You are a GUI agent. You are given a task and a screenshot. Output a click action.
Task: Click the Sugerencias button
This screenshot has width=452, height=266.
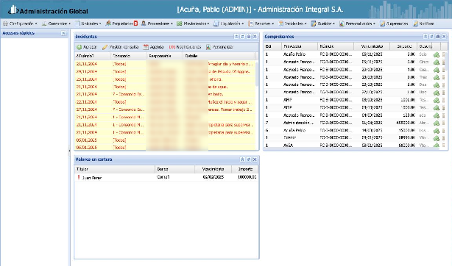tap(394, 24)
